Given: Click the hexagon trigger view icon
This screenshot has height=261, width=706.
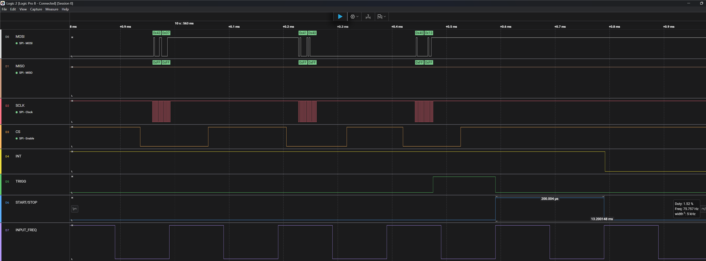Looking at the screenshot, I should point(352,17).
